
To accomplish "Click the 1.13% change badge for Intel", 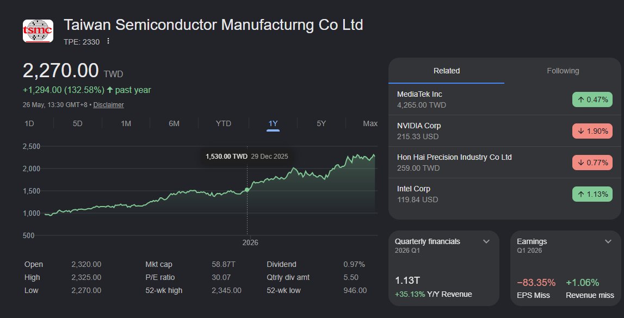I will 592,194.
